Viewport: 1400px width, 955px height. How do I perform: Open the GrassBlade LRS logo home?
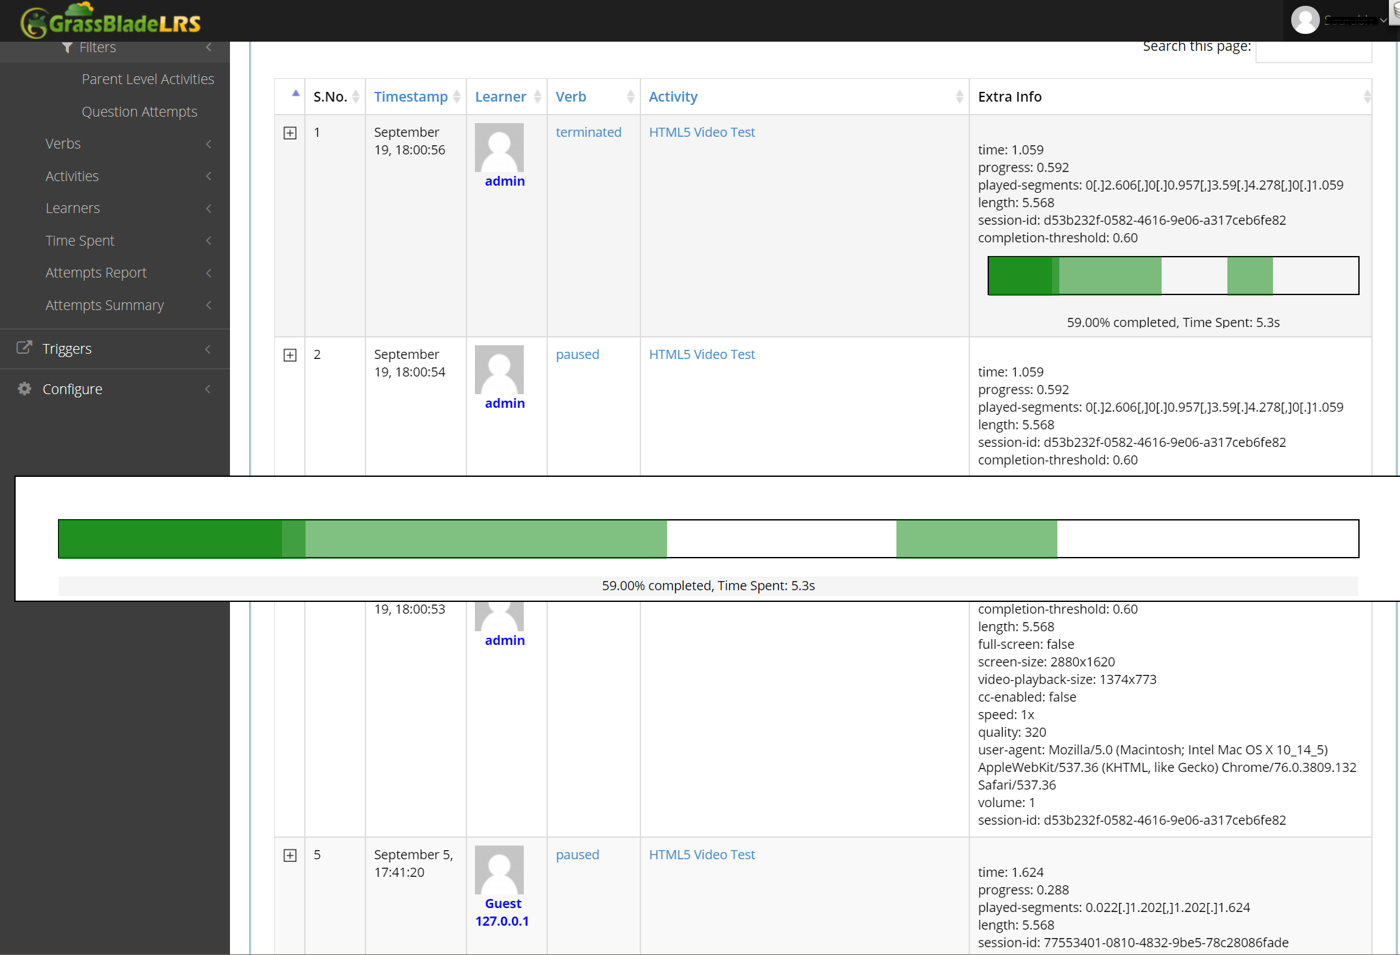point(111,21)
